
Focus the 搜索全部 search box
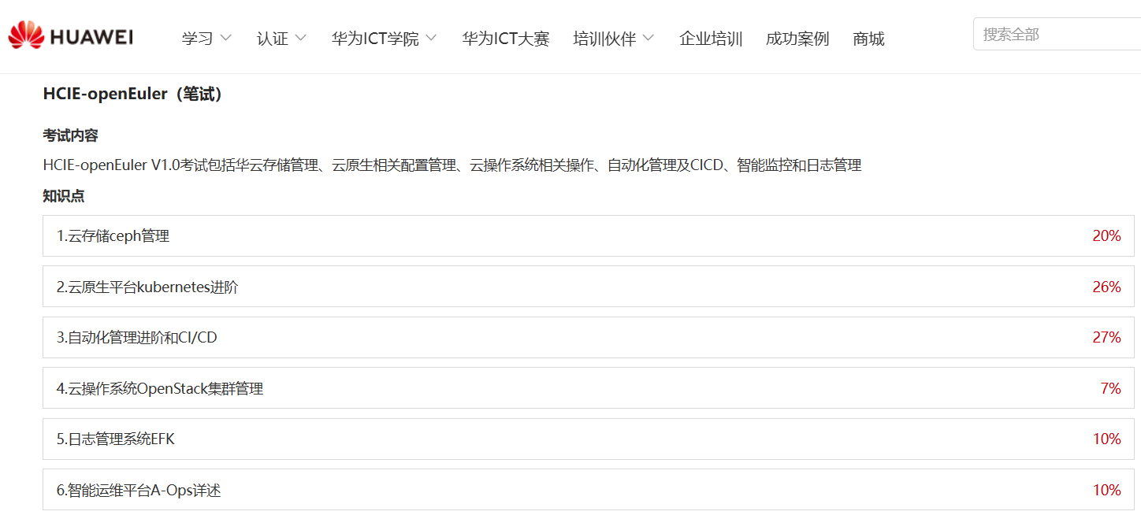(x=1057, y=34)
